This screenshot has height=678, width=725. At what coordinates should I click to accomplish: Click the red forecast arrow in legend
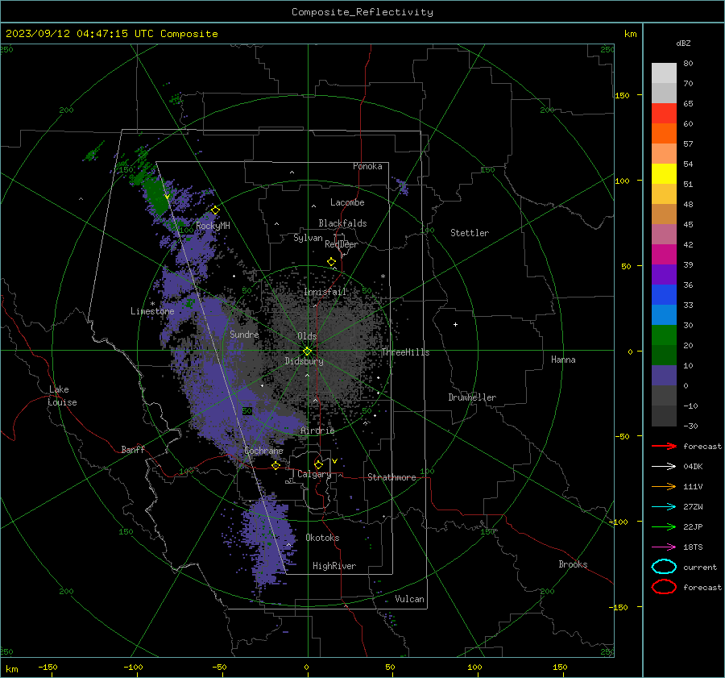(x=664, y=446)
